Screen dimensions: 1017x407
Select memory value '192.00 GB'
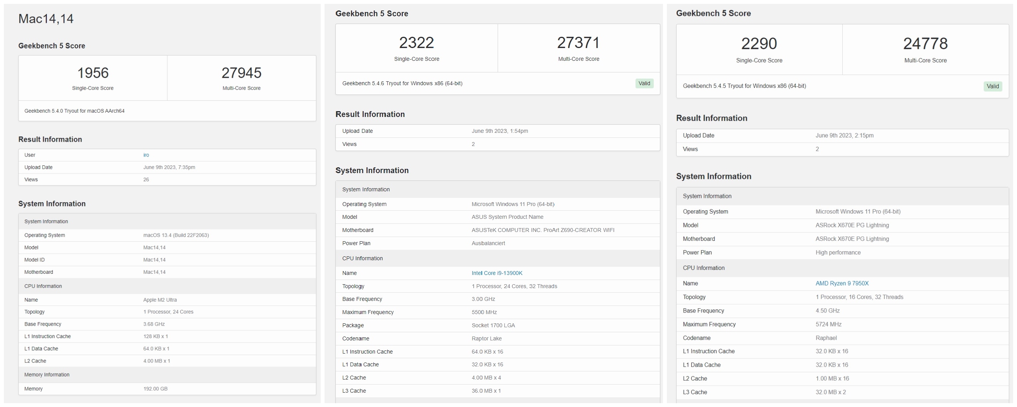click(155, 389)
